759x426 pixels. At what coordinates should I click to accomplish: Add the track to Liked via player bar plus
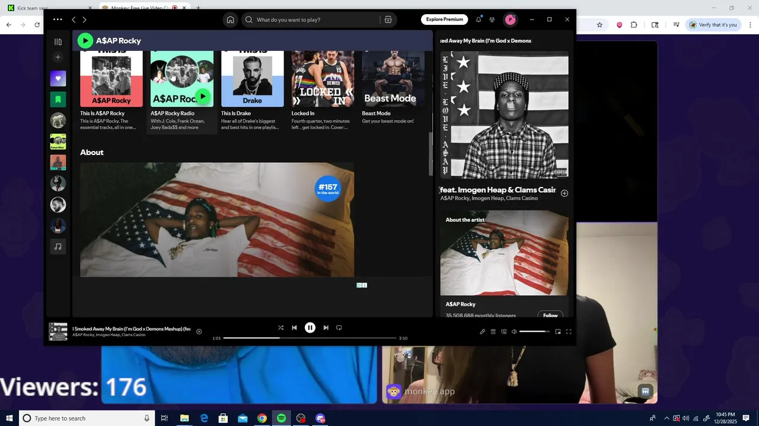[x=199, y=331]
